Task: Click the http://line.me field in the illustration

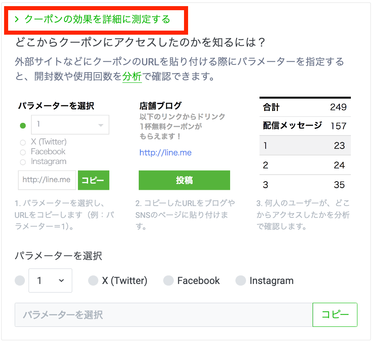Action: (x=47, y=180)
